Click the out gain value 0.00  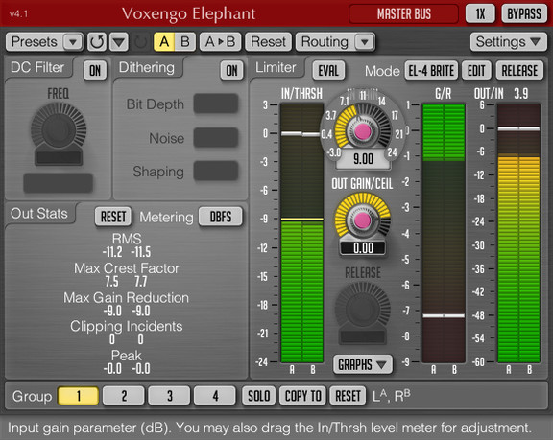tap(363, 248)
